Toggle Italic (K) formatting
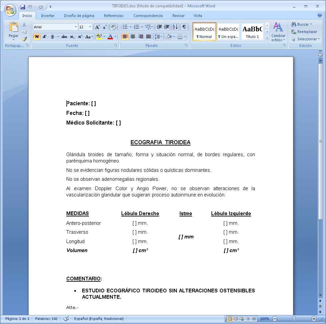Image resolution: width=326 pixels, height=324 pixels. tap(44, 37)
